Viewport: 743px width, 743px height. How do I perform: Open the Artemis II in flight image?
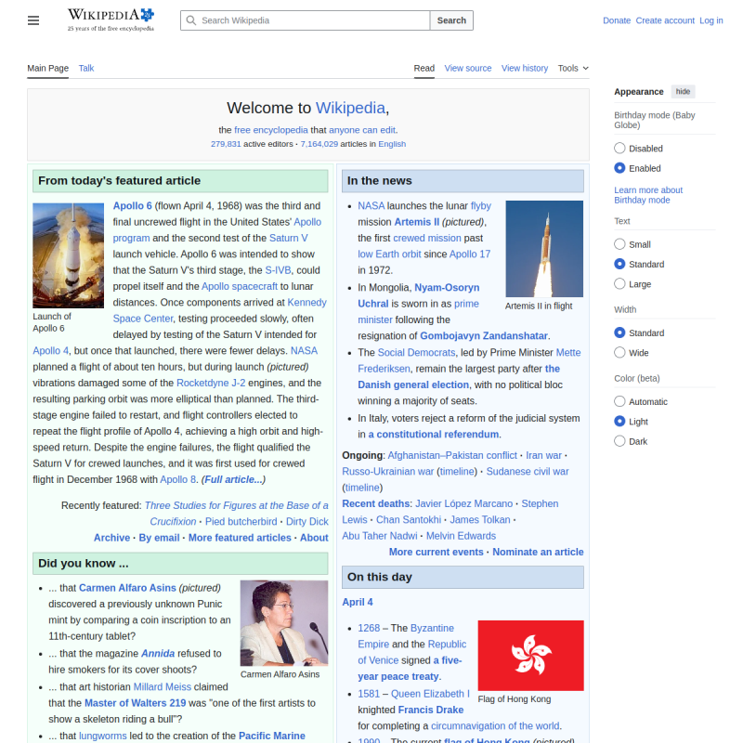pos(543,248)
